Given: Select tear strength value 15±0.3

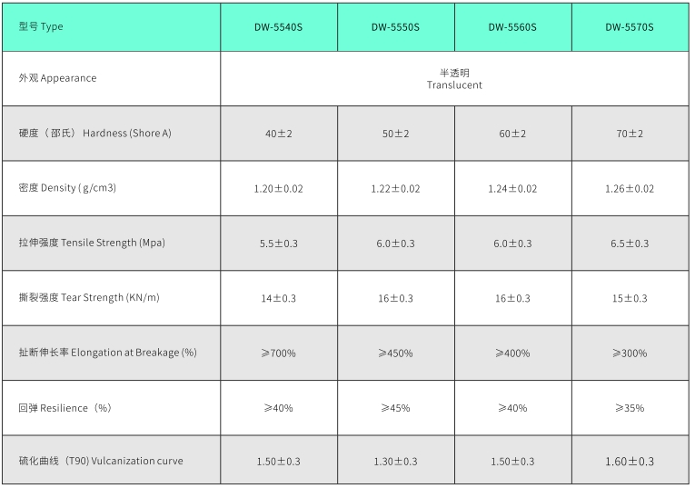Looking at the screenshot, I should coord(630,298).
